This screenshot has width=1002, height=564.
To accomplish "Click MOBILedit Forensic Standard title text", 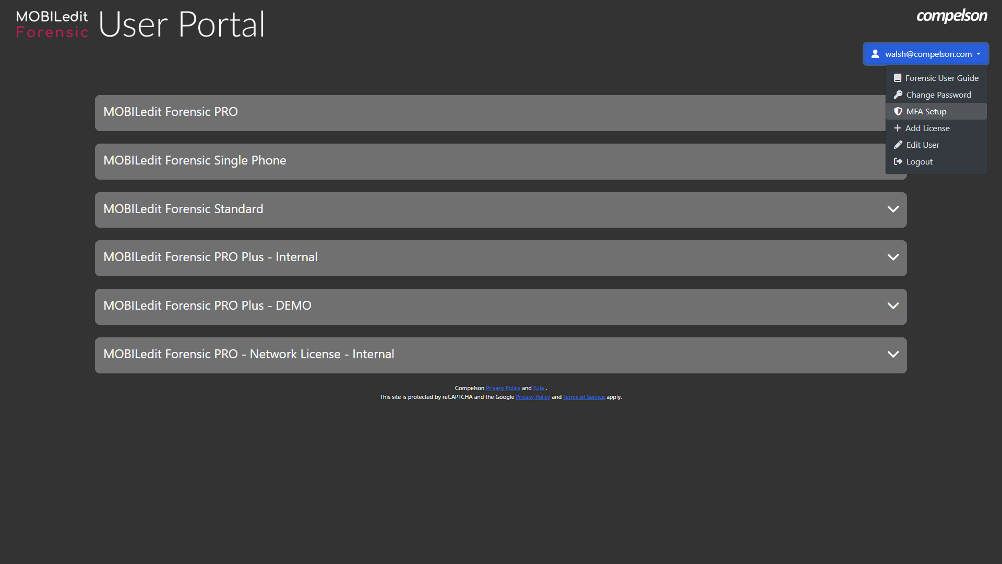I will point(183,209).
